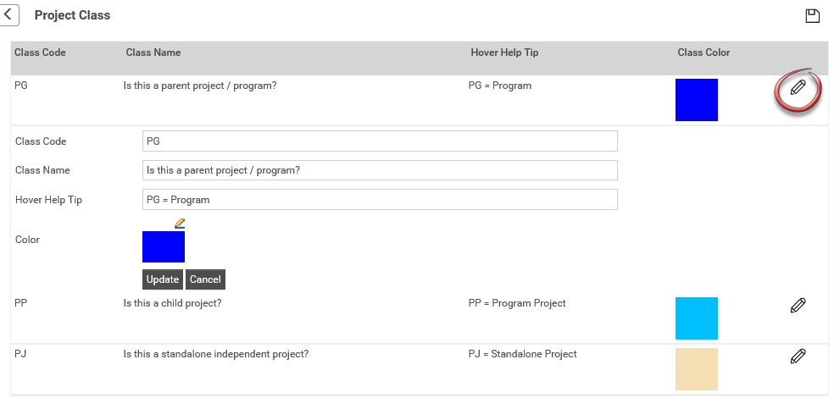Edit the PJ class with pencil icon

coord(798,356)
